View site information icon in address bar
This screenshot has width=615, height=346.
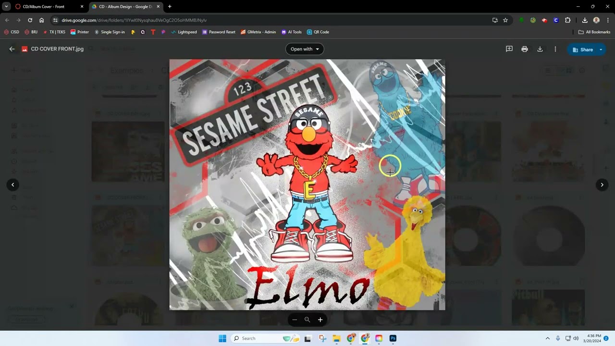pos(55,20)
